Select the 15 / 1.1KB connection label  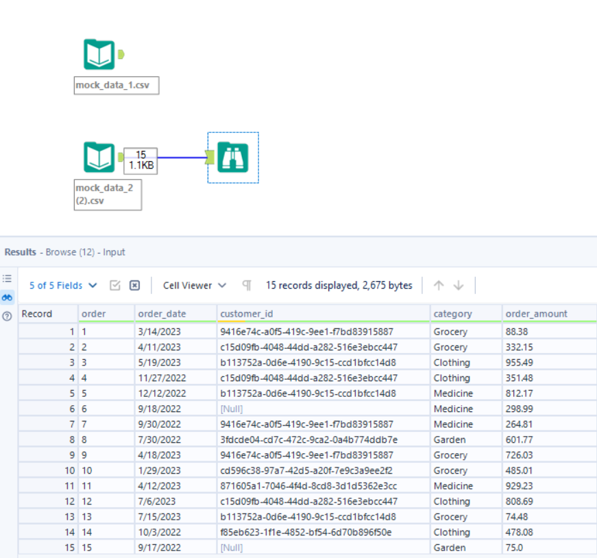click(x=141, y=160)
